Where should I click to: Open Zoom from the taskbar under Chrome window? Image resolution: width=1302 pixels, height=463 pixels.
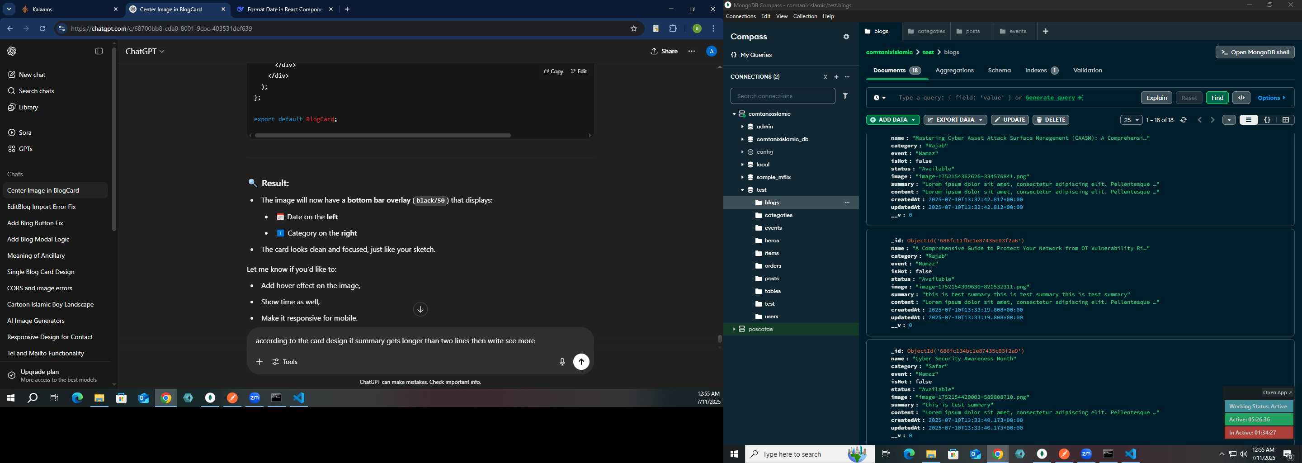coord(255,398)
